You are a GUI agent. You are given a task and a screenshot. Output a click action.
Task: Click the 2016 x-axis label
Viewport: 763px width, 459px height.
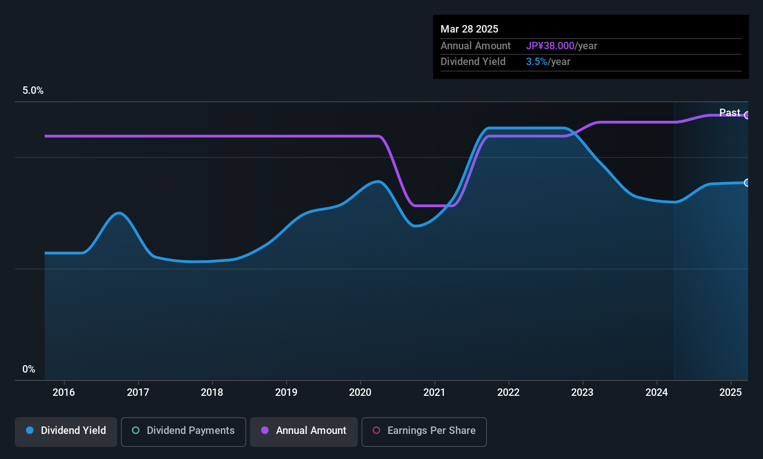point(64,392)
